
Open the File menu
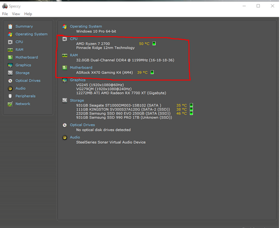[x=5, y=14]
